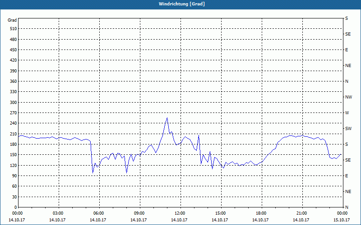Select the E compass label level with 450
This screenshot has width=361, height=225.
point(347,50)
